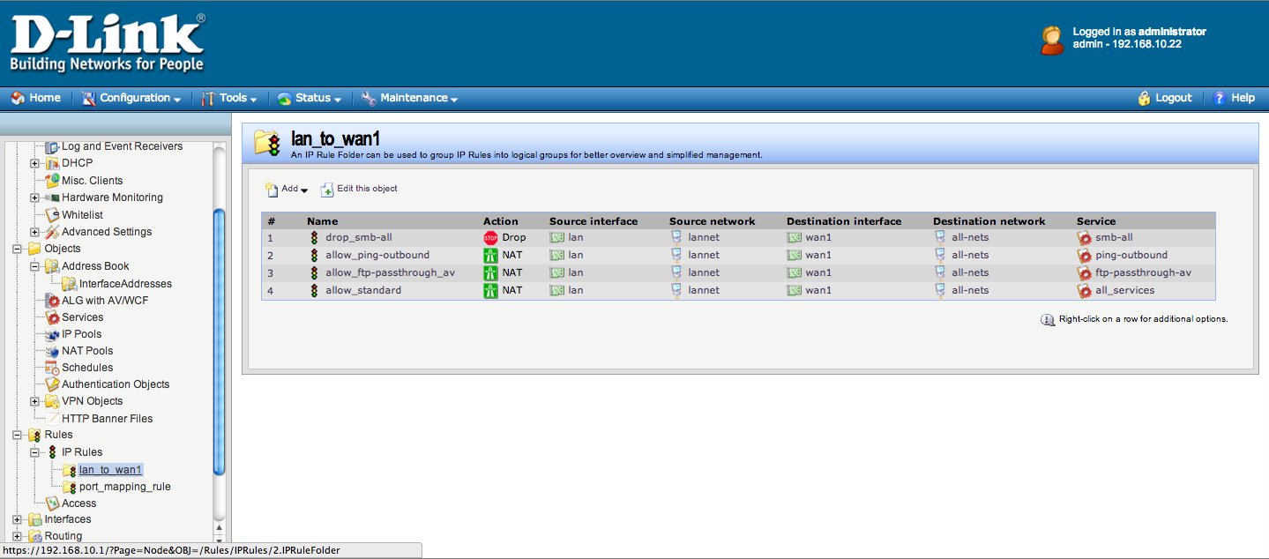1269x559 pixels.
Task: Open the Maintenance menu
Action: pyautogui.click(x=409, y=98)
